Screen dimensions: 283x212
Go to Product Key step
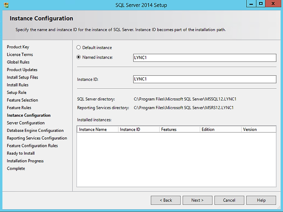pos(18,47)
